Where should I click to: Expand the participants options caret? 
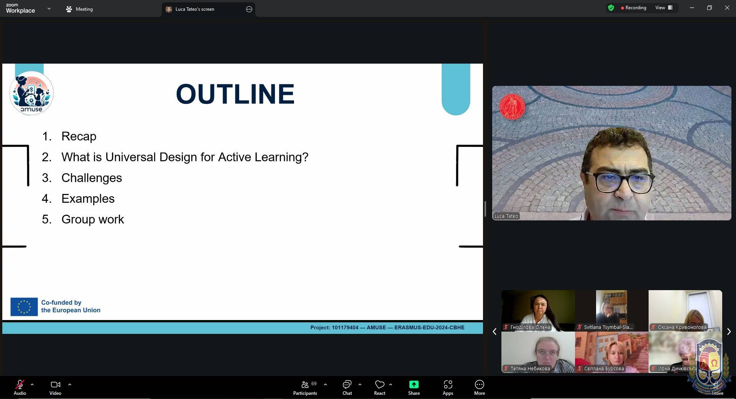coord(325,384)
